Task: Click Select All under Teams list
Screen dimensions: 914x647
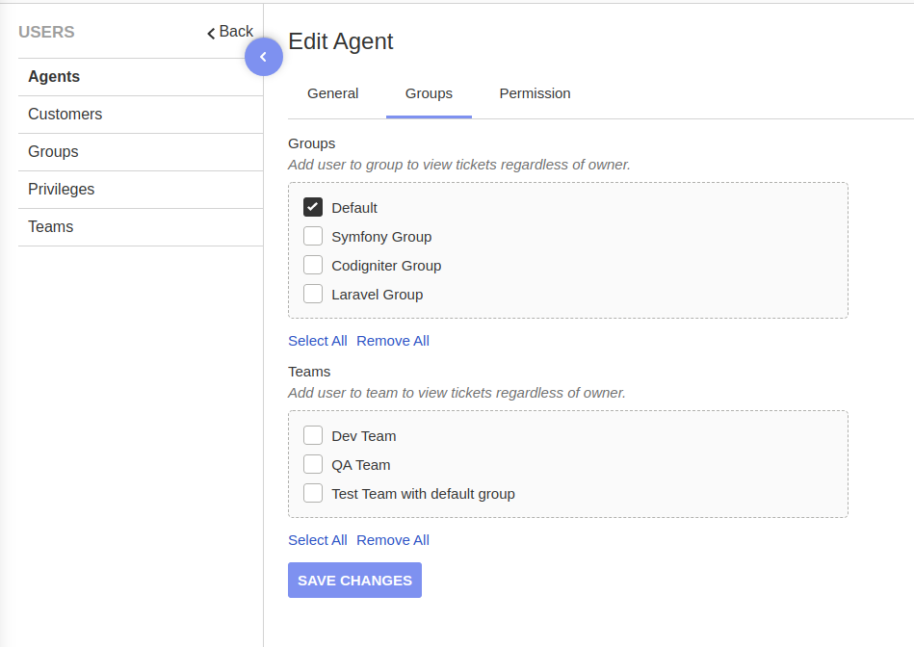Action: pos(318,540)
